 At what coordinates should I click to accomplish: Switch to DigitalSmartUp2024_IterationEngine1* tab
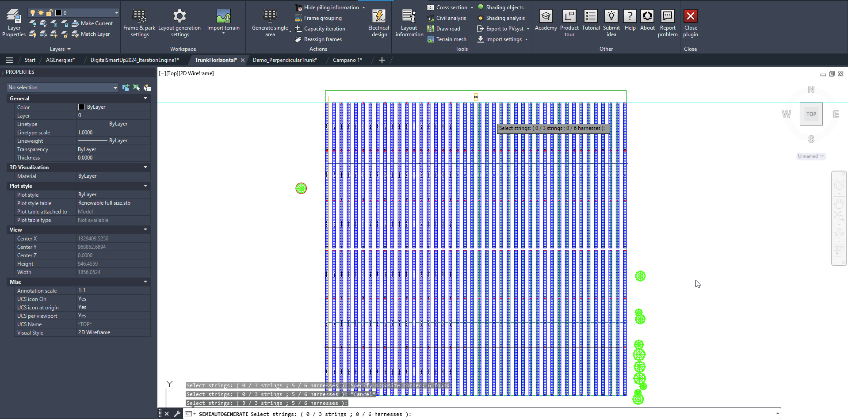pos(135,60)
